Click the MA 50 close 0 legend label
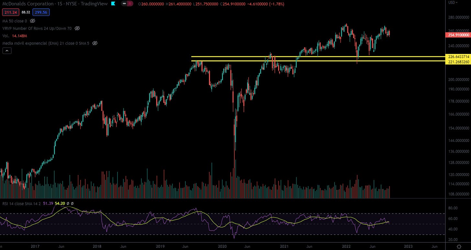Image resolution: width=471 pixels, height=250 pixels. click(x=15, y=21)
